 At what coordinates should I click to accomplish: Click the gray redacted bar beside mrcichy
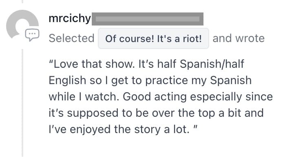coord(148,19)
